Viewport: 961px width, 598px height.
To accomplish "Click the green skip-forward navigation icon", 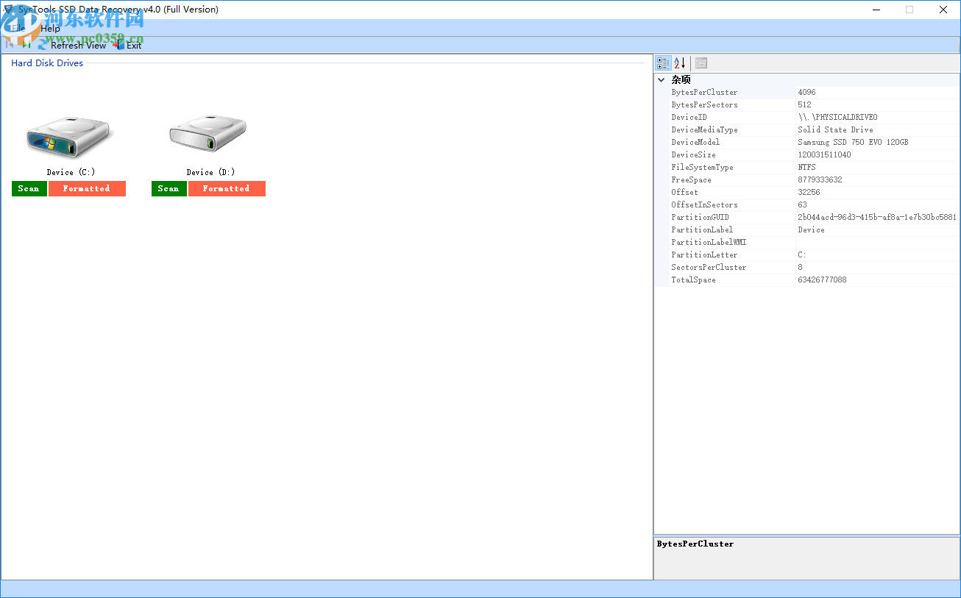I will point(26,45).
